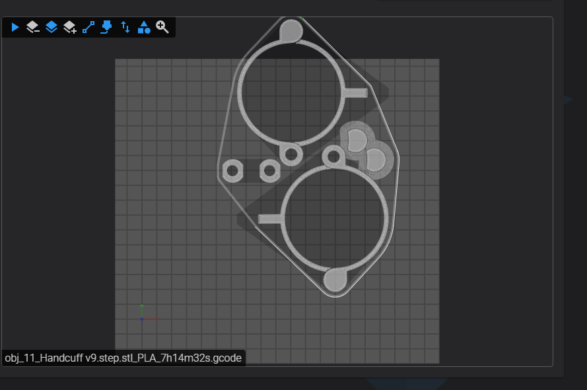Image resolution: width=587 pixels, height=390 pixels.
Task: Click the XYZ origin axis marker
Action: pyautogui.click(x=142, y=319)
